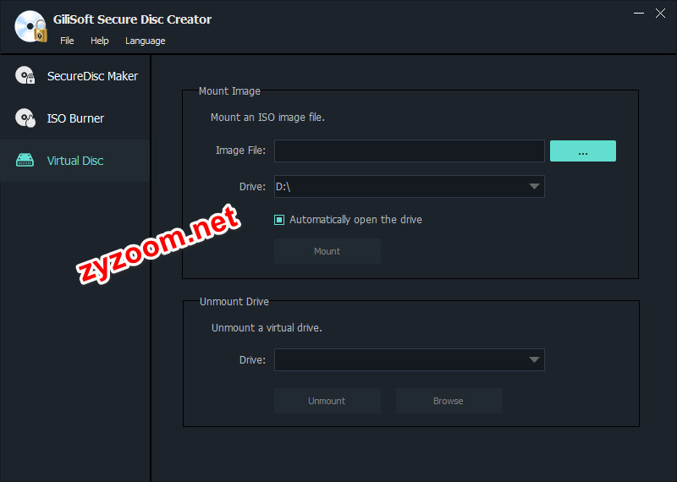This screenshot has width=677, height=482.
Task: Click the Unmount button
Action: point(327,401)
